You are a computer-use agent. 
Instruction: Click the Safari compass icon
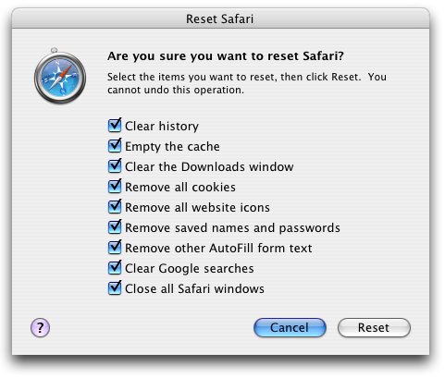[x=60, y=77]
